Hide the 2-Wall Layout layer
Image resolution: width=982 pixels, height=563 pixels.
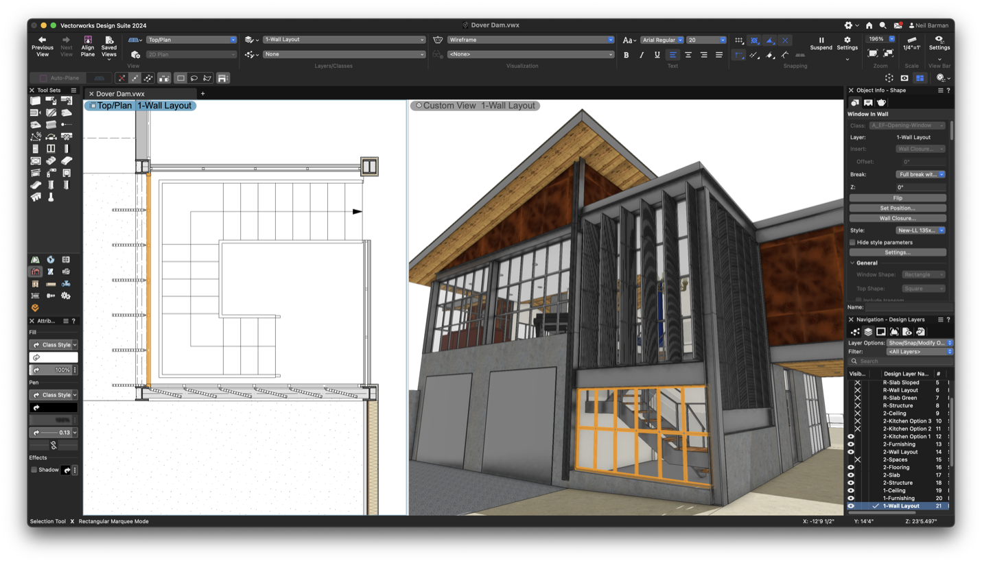pyautogui.click(x=851, y=452)
